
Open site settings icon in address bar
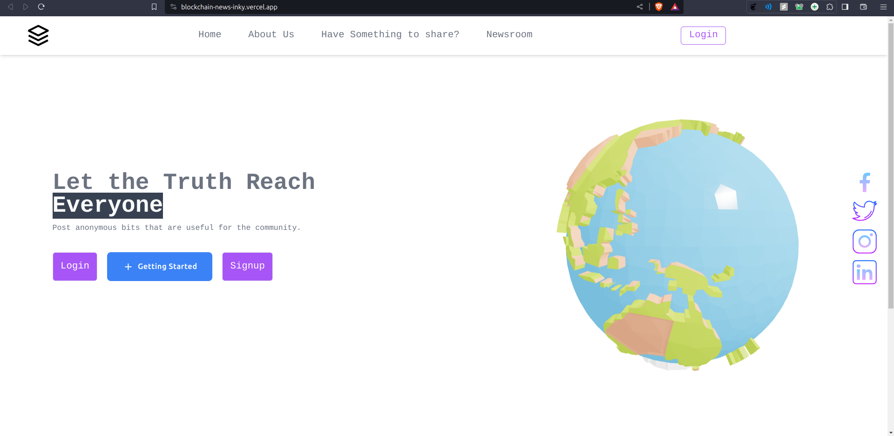click(x=173, y=7)
